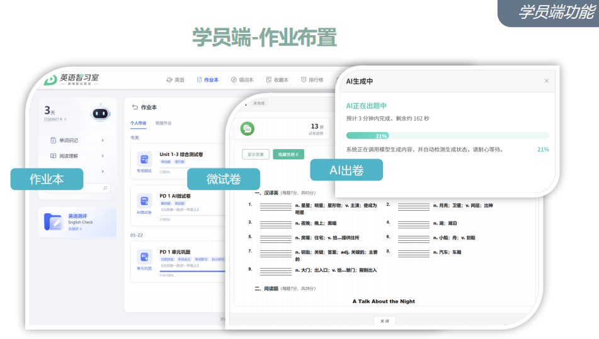This screenshot has height=339, width=599.
Task: Open the 排行榜 ranking item
Action: point(312,80)
